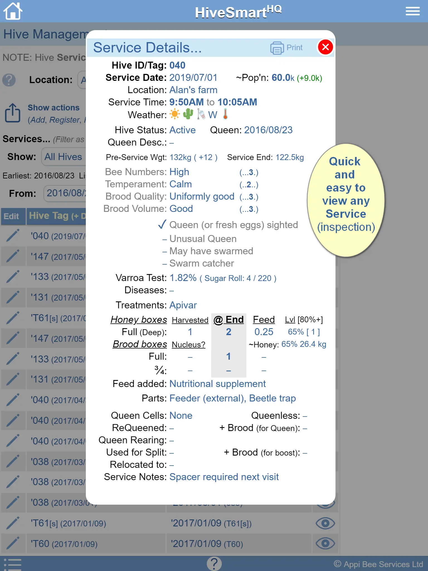
Task: Open the Location help question icon
Action: 9,80
